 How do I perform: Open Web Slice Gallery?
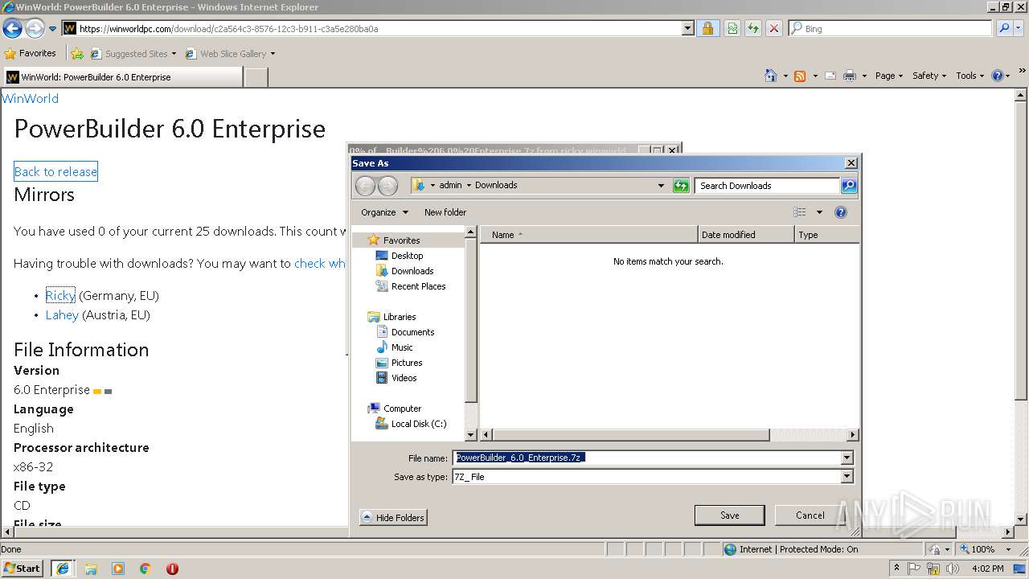[230, 54]
